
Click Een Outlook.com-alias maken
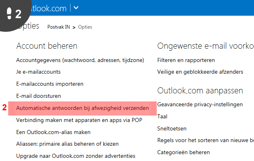click(53, 132)
